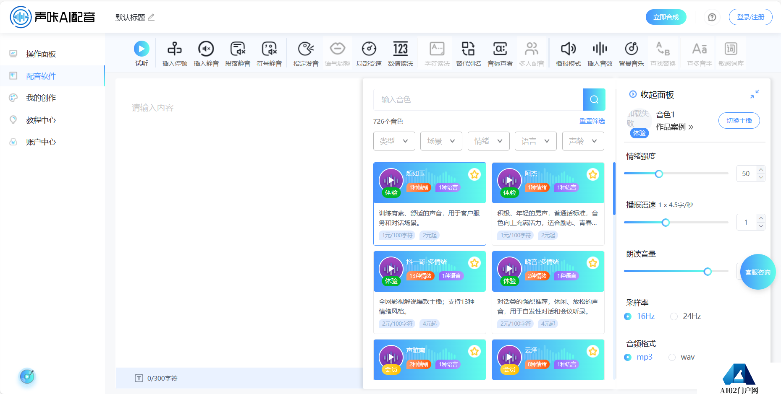Favorite the 抖一哥·多情绪 voice star
Viewport: 781px width, 394px height.
474,263
